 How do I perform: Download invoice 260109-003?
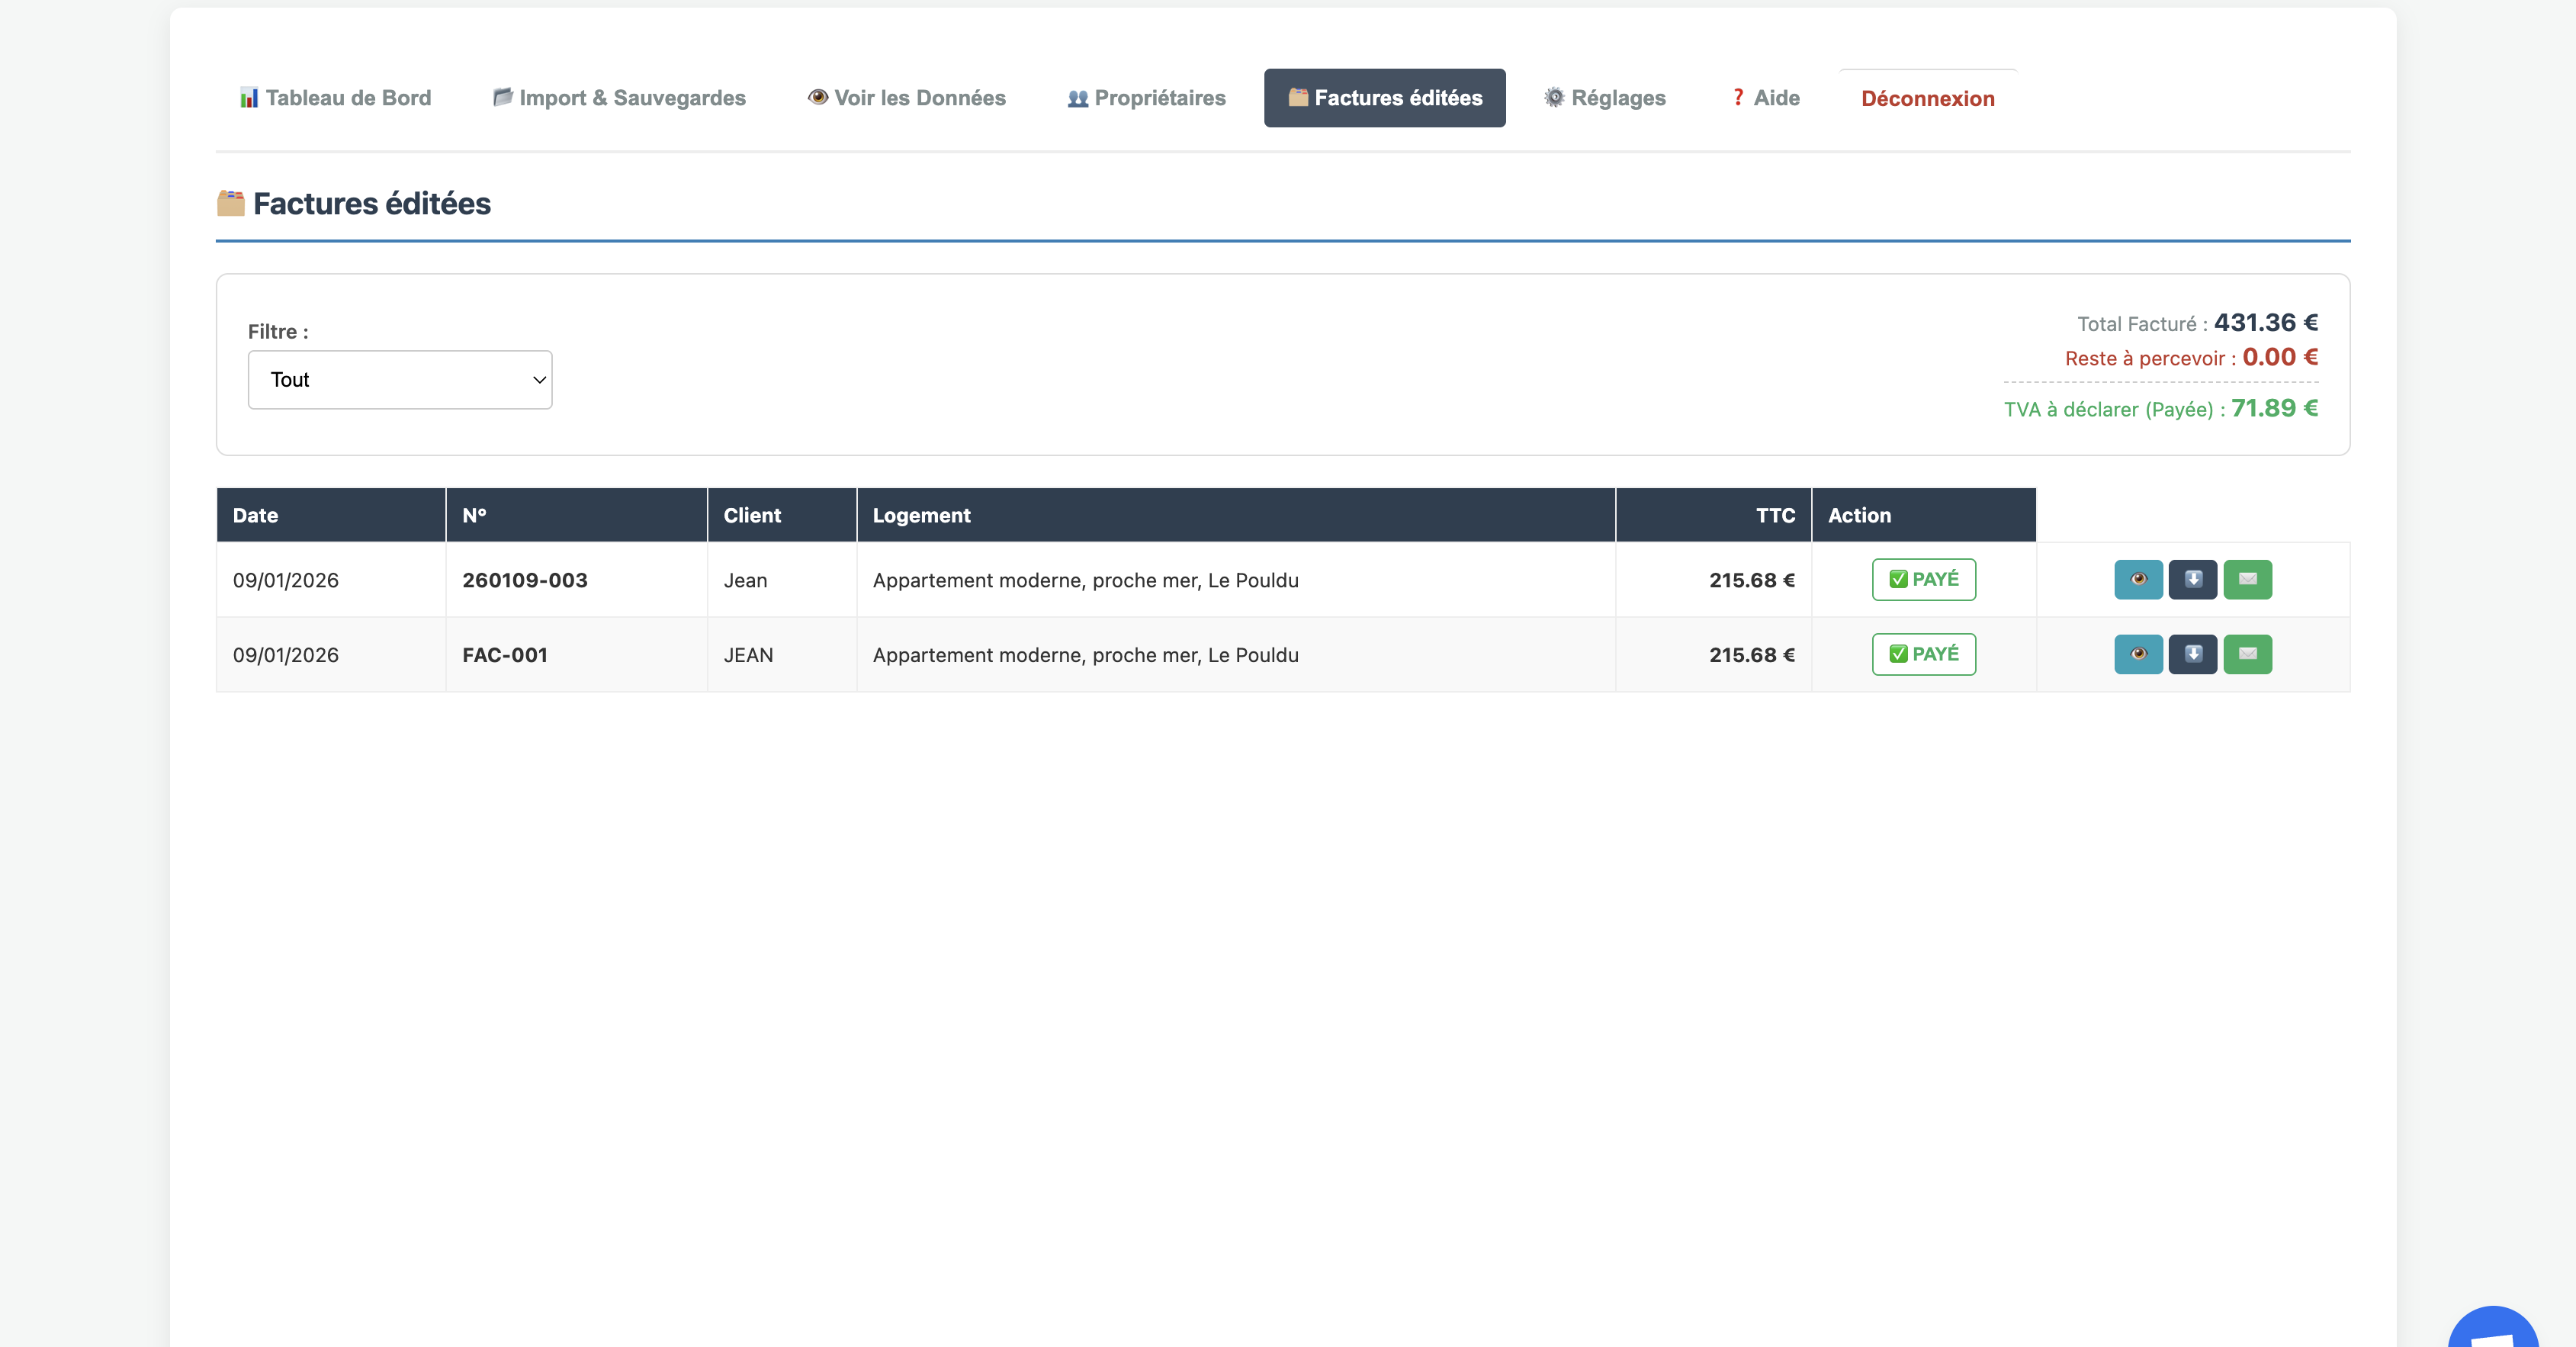point(2192,579)
